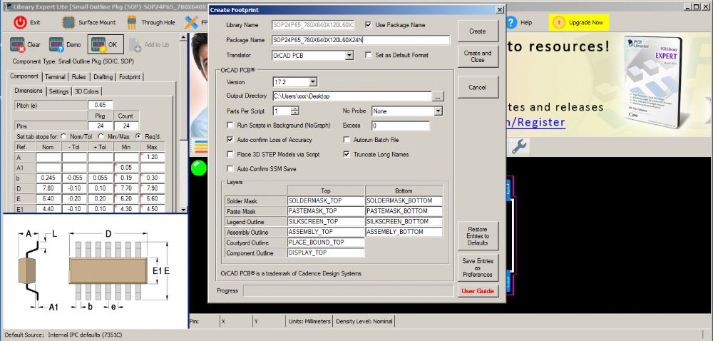The image size is (713, 341).
Task: Click the Excess value field
Action: pos(400,126)
